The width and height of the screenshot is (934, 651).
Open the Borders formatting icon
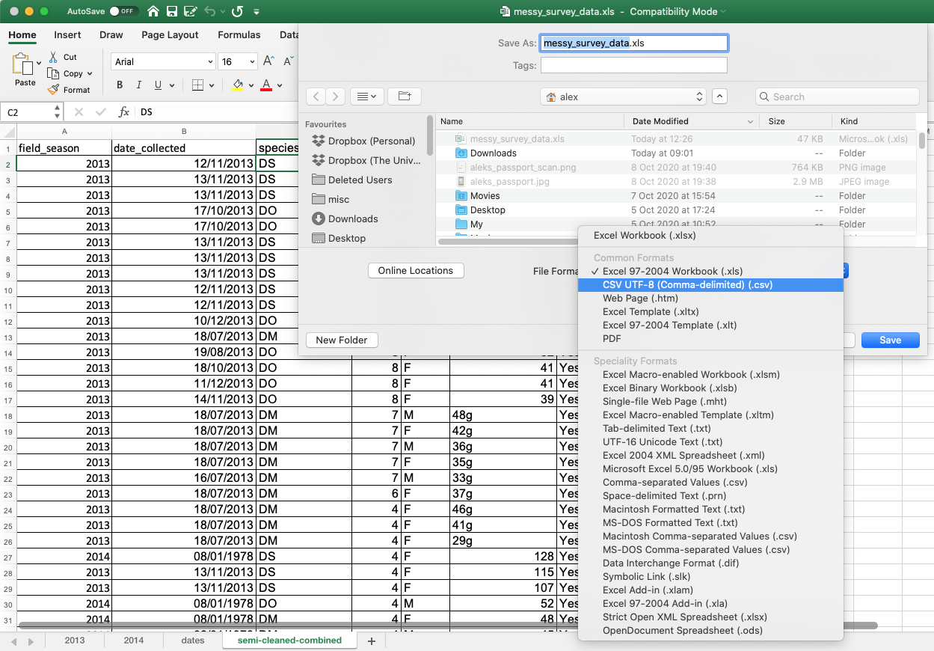pyautogui.click(x=199, y=85)
